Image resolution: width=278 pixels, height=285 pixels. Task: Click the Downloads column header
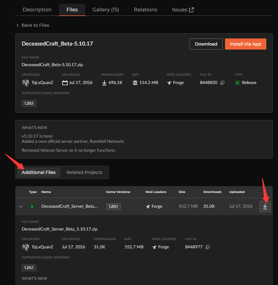(212, 192)
